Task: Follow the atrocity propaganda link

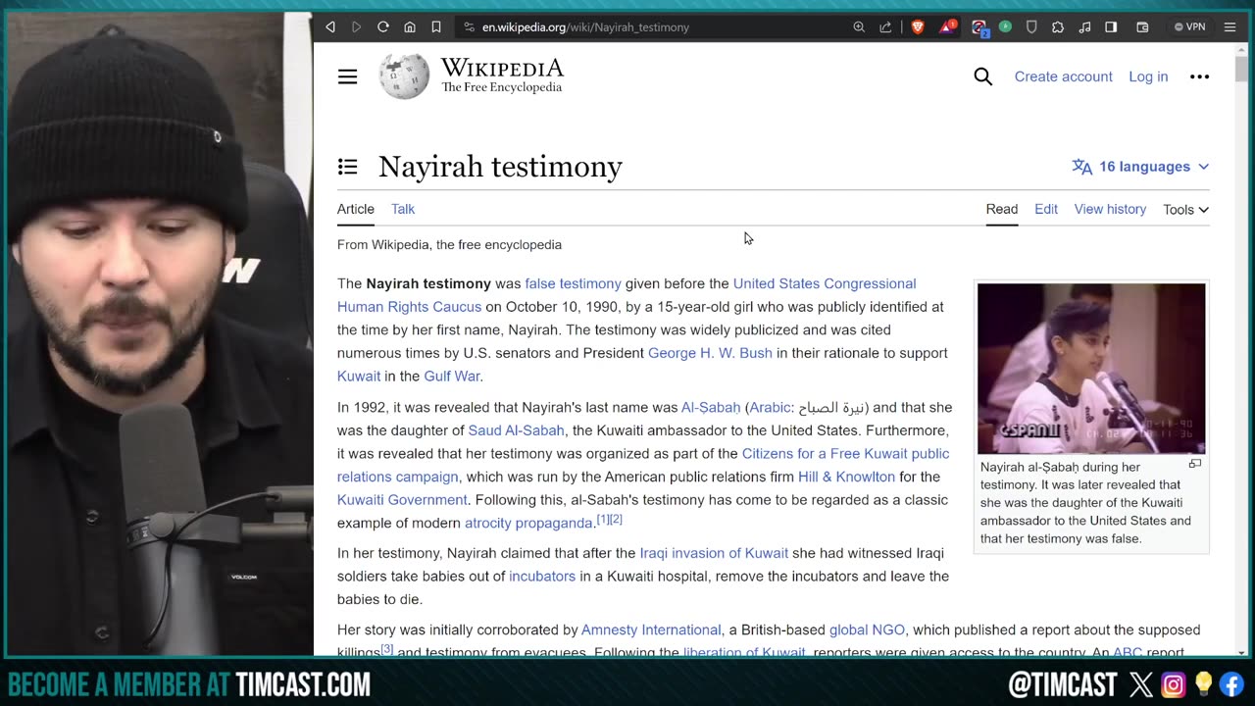Action: click(528, 524)
